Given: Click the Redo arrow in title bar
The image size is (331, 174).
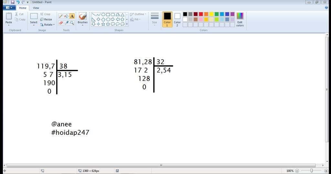Looking at the screenshot, I should (23, 2).
